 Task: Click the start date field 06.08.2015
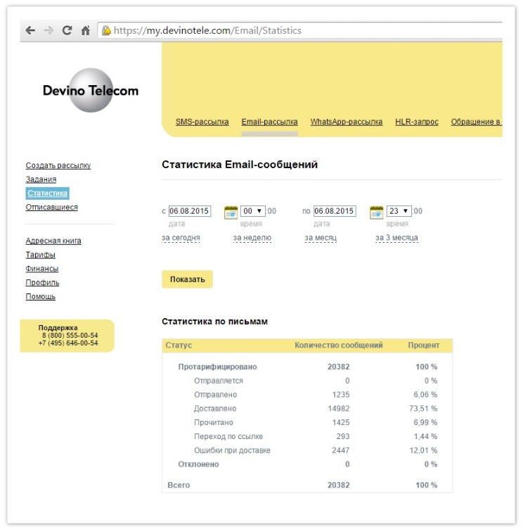(190, 211)
